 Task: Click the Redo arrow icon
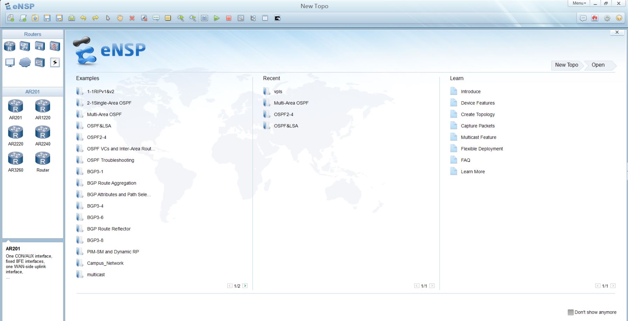(x=95, y=18)
